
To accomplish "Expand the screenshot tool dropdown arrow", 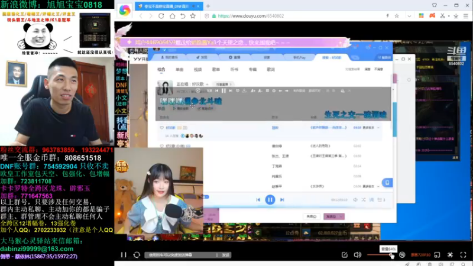I will point(449,16).
